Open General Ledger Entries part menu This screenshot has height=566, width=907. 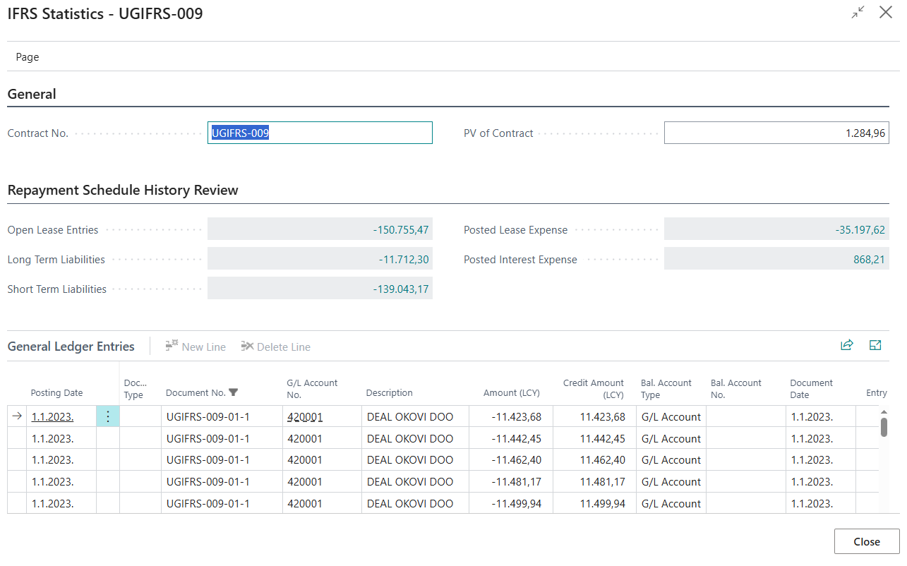click(x=71, y=347)
